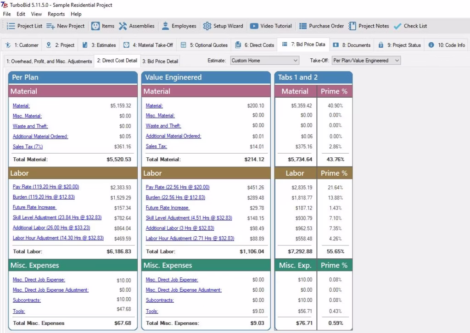This screenshot has width=470, height=333.
Task: Open the View menu
Action: coord(36,14)
